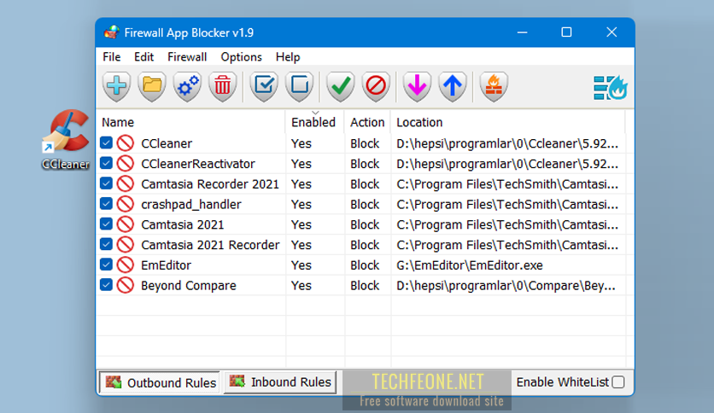Click the green checkmark Allow icon

340,86
